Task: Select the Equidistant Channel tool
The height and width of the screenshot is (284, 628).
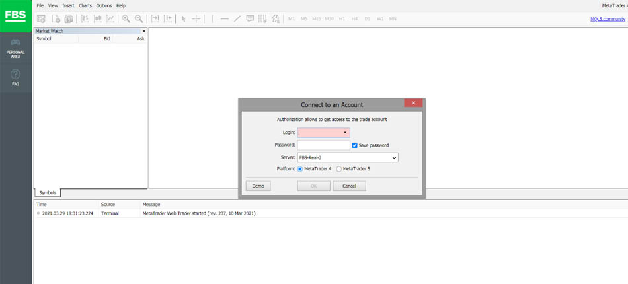Action: [276, 18]
